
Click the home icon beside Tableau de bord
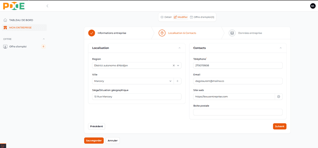point(5,20)
